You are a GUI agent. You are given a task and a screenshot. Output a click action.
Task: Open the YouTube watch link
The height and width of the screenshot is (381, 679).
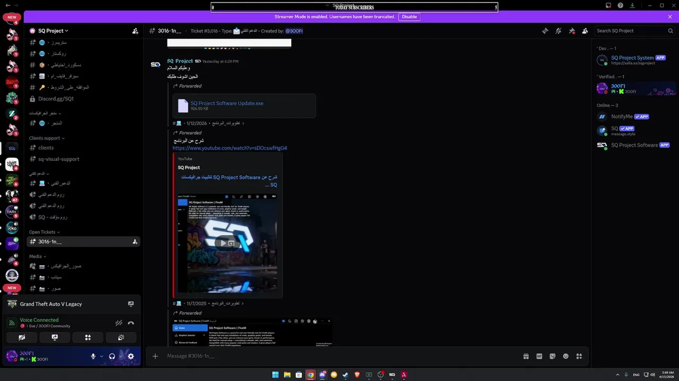click(230, 148)
